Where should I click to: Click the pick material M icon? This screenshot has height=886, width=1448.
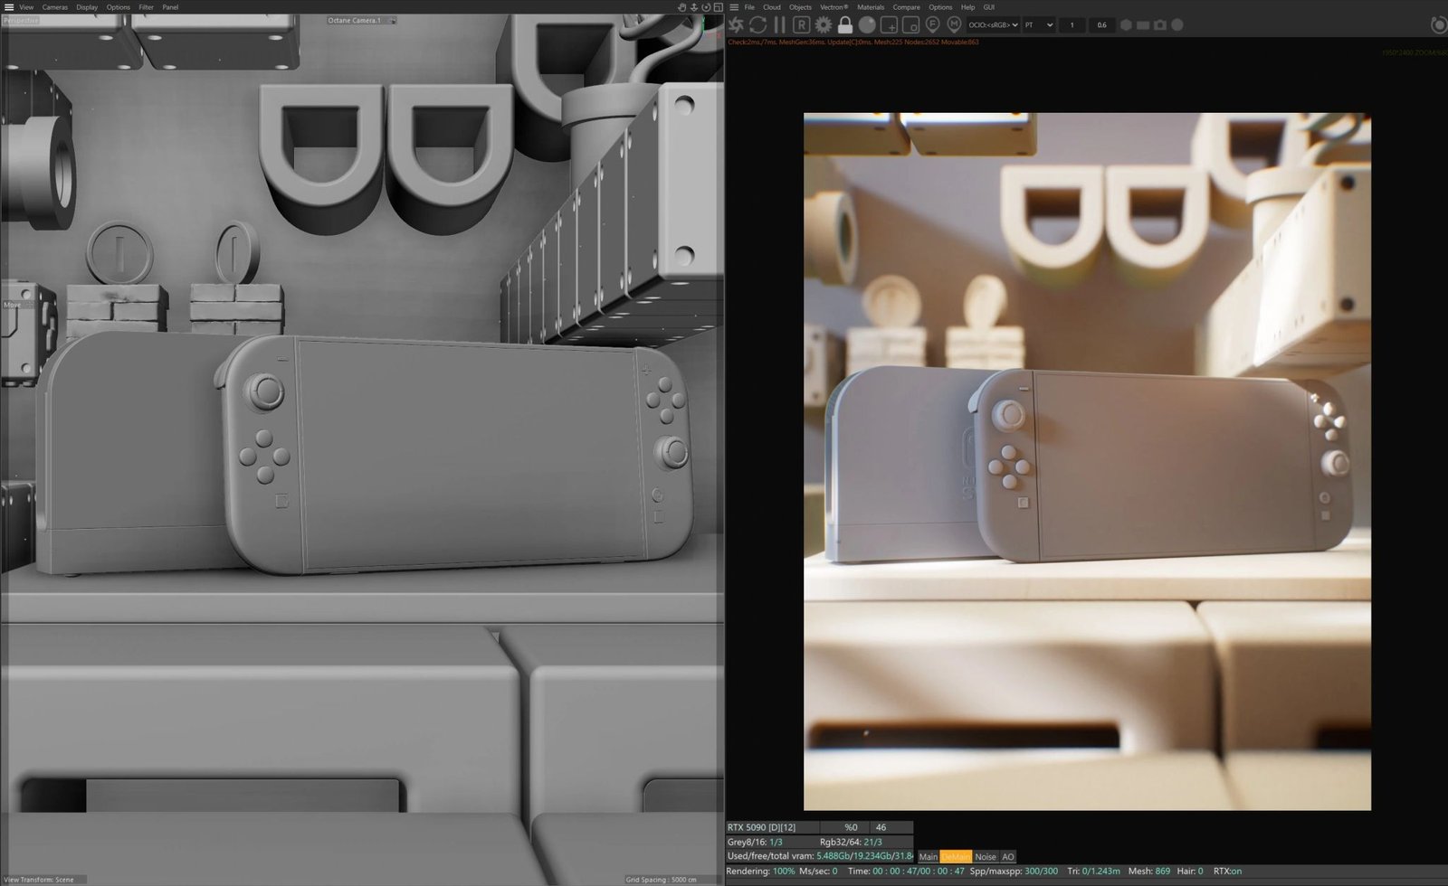click(954, 25)
